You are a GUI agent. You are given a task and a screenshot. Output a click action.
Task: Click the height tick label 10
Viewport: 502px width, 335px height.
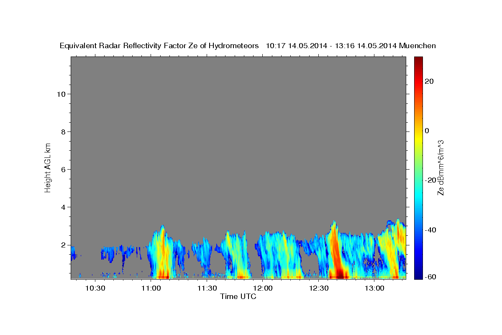click(x=61, y=94)
